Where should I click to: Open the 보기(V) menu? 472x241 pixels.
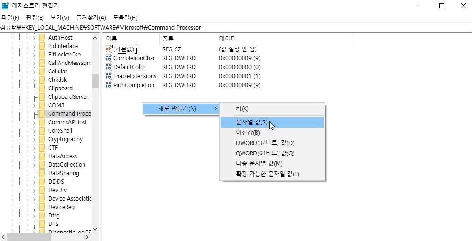(x=59, y=18)
